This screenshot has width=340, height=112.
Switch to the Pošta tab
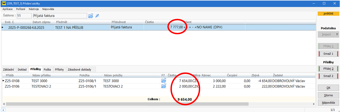click(x=48, y=69)
